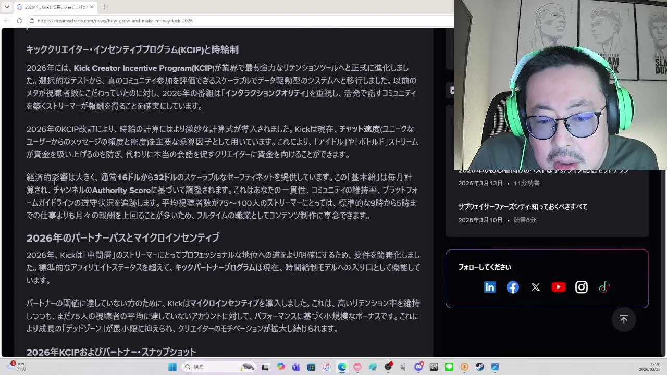Open a new browser tab
This screenshot has width=667, height=375.
tap(104, 7)
